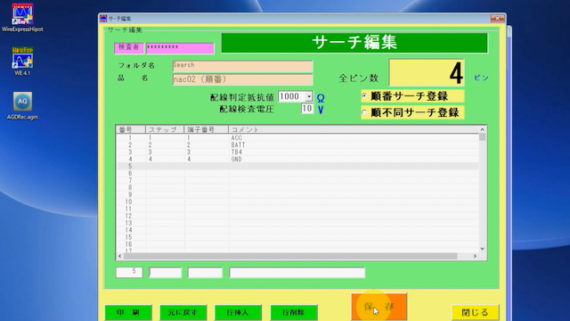This screenshot has height=321, width=570.
Task: Click horizontal scrollbar right arrow
Action: pos(475,256)
